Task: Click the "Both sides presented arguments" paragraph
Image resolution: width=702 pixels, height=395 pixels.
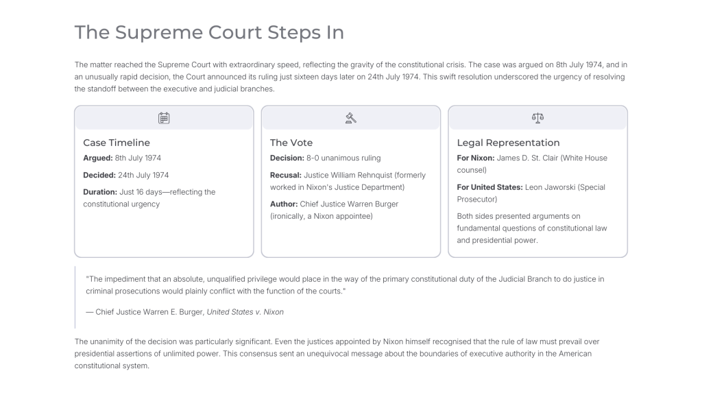Action: 532,228
